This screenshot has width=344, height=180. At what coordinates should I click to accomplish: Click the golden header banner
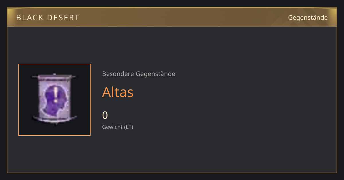coord(172,17)
